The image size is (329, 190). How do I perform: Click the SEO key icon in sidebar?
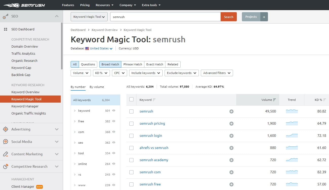click(x=6, y=16)
